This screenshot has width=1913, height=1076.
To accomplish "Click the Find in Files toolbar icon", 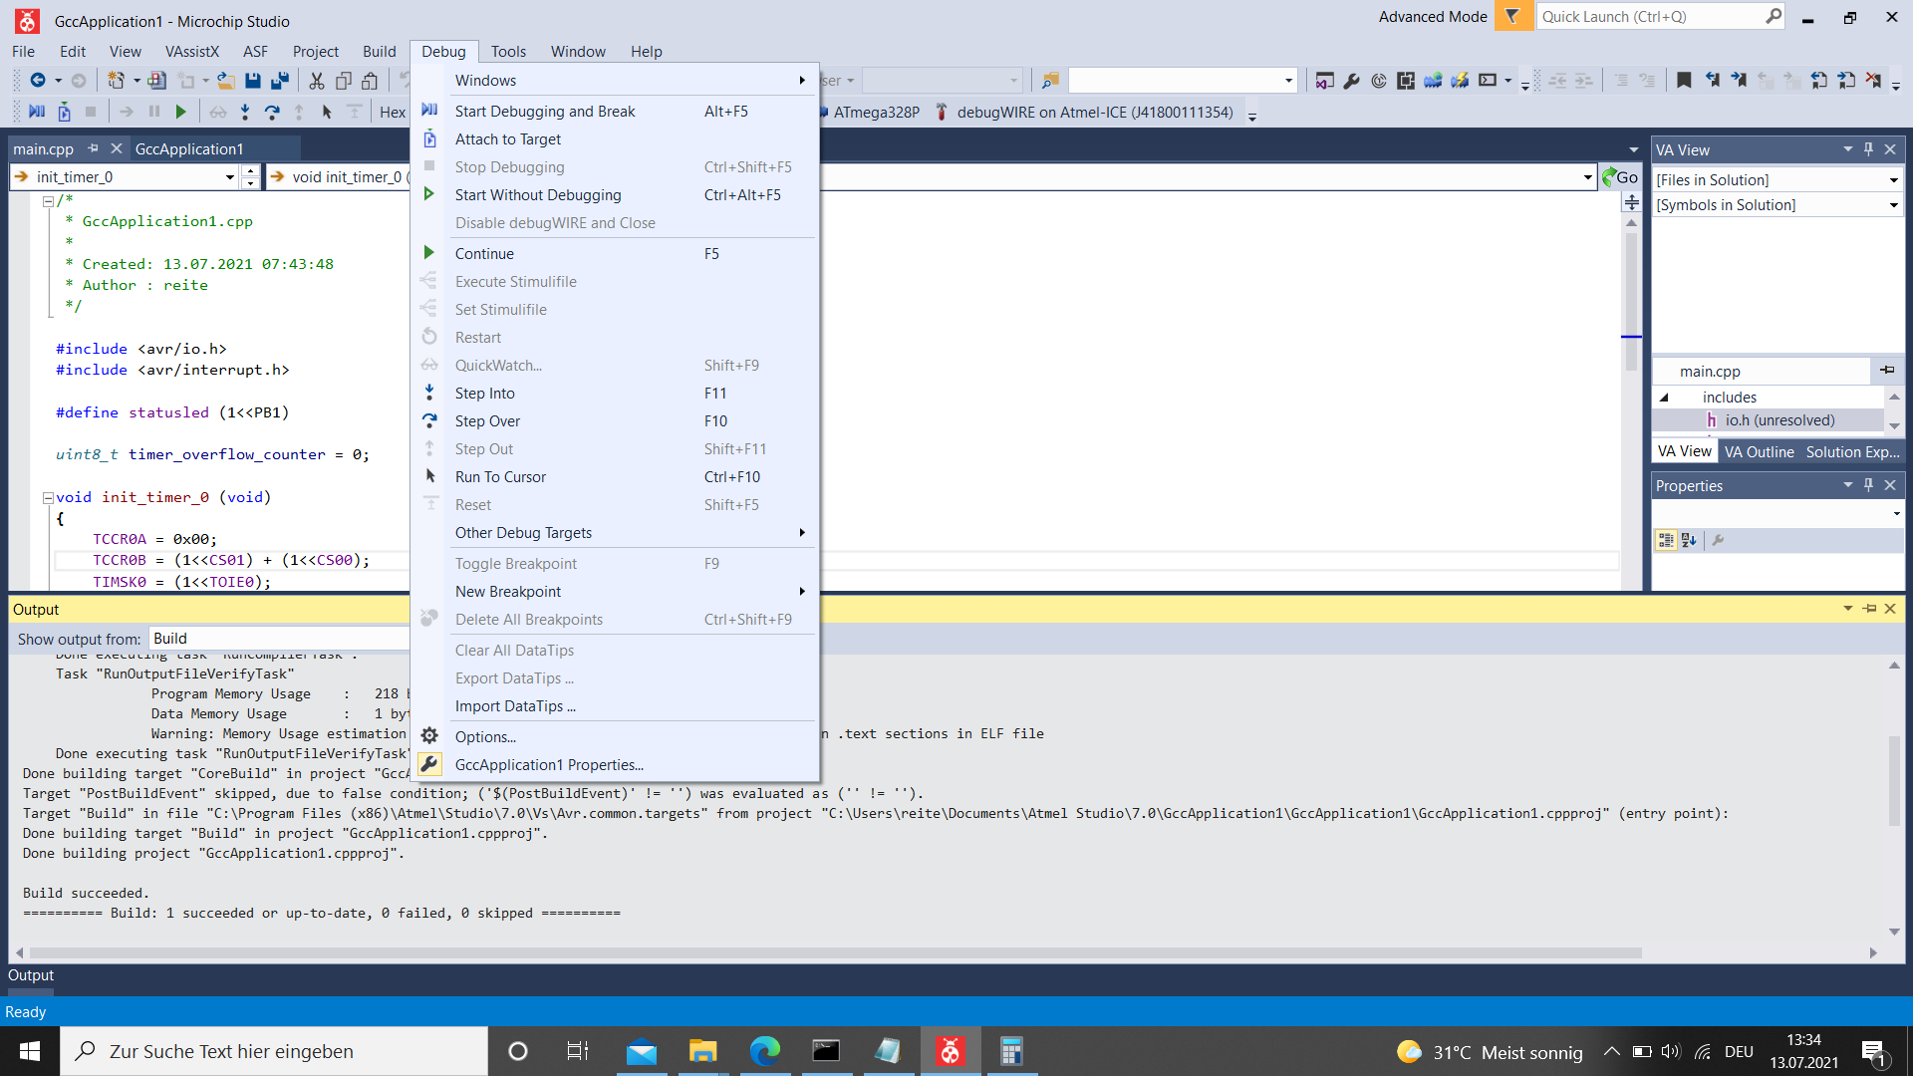I will coord(1050,81).
